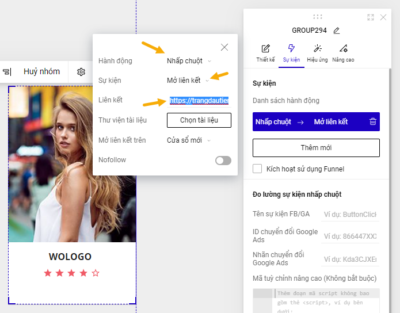
Task: Click the Sự kiện lightning bolt icon
Action: 291,49
